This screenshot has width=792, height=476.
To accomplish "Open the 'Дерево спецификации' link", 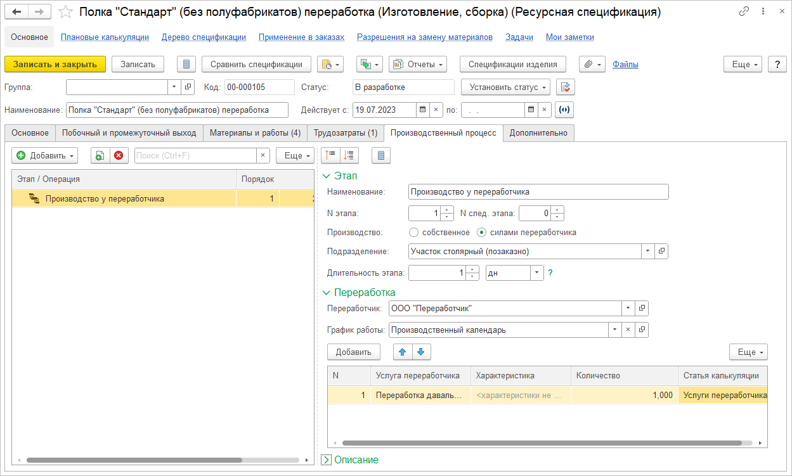I will pyautogui.click(x=204, y=37).
